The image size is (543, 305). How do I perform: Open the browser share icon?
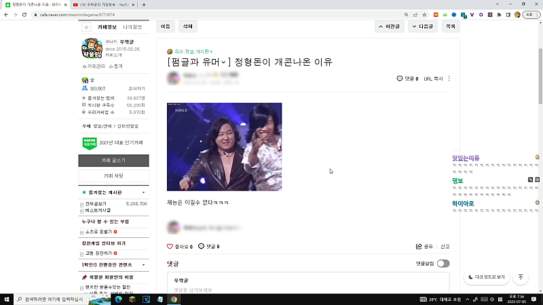point(415,15)
